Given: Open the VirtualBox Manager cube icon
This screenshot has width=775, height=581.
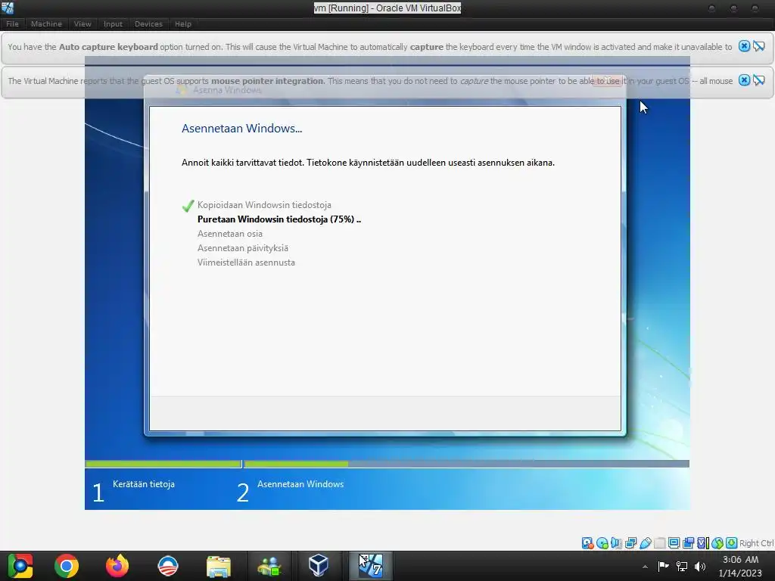Looking at the screenshot, I should [319, 566].
